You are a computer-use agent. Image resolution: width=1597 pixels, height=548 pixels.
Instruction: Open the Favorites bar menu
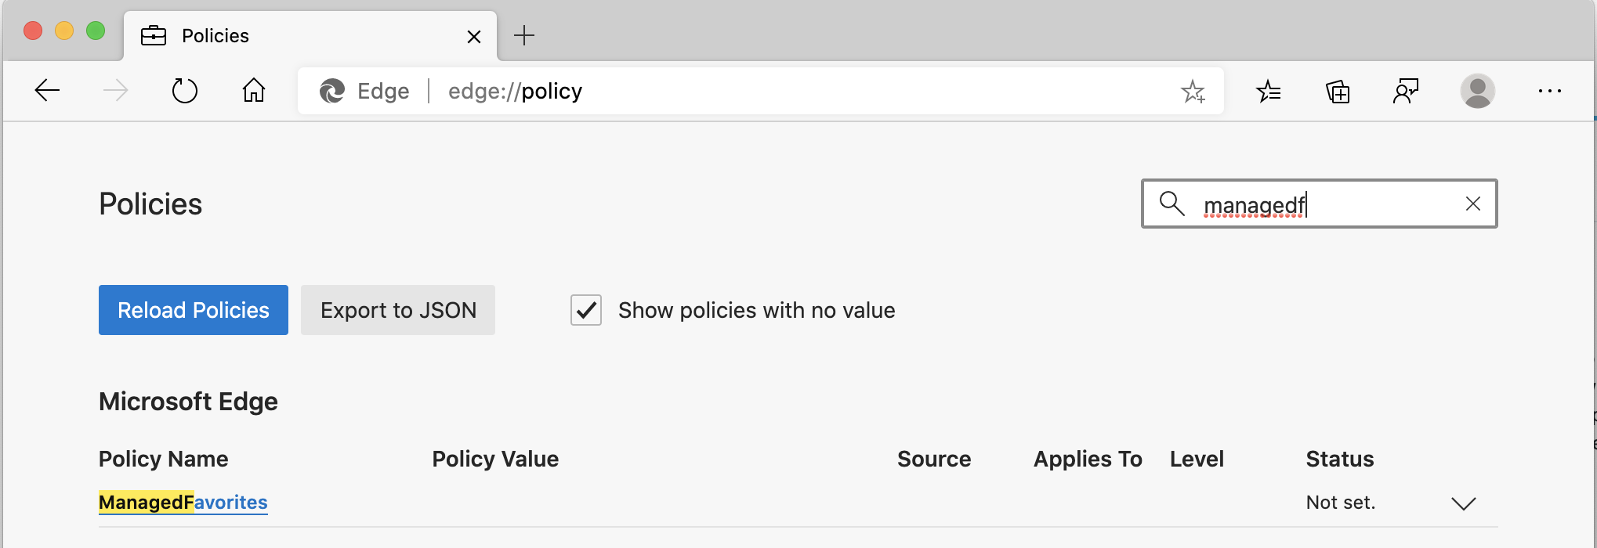point(1269,91)
